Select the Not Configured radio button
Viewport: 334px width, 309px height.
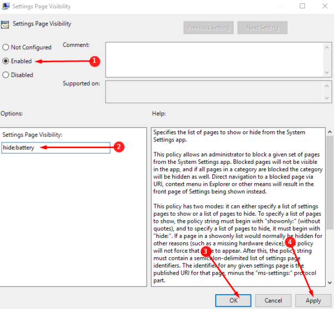(6, 47)
